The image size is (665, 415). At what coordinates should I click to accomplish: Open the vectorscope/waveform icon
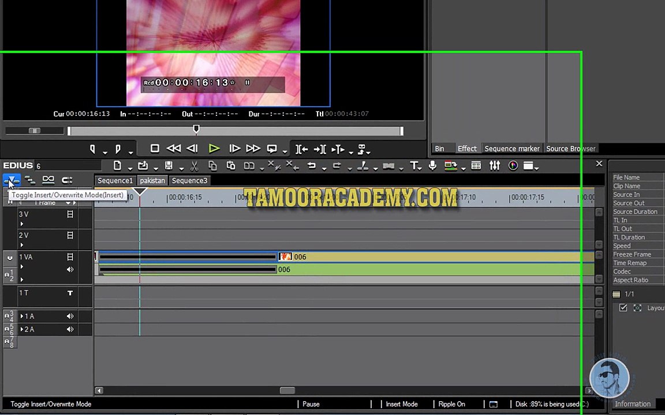(513, 165)
